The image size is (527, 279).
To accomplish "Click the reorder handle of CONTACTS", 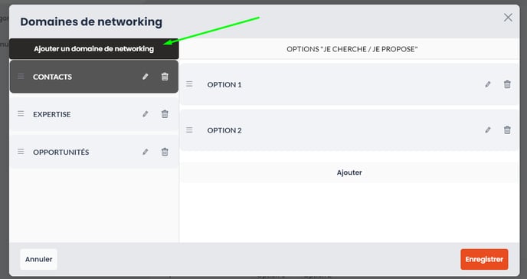I will (x=21, y=77).
